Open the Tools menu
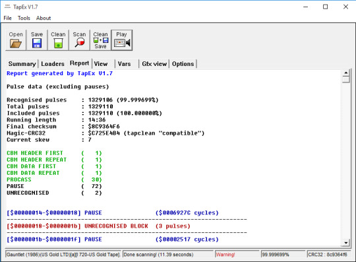The height and width of the screenshot is (262, 356). (x=24, y=18)
